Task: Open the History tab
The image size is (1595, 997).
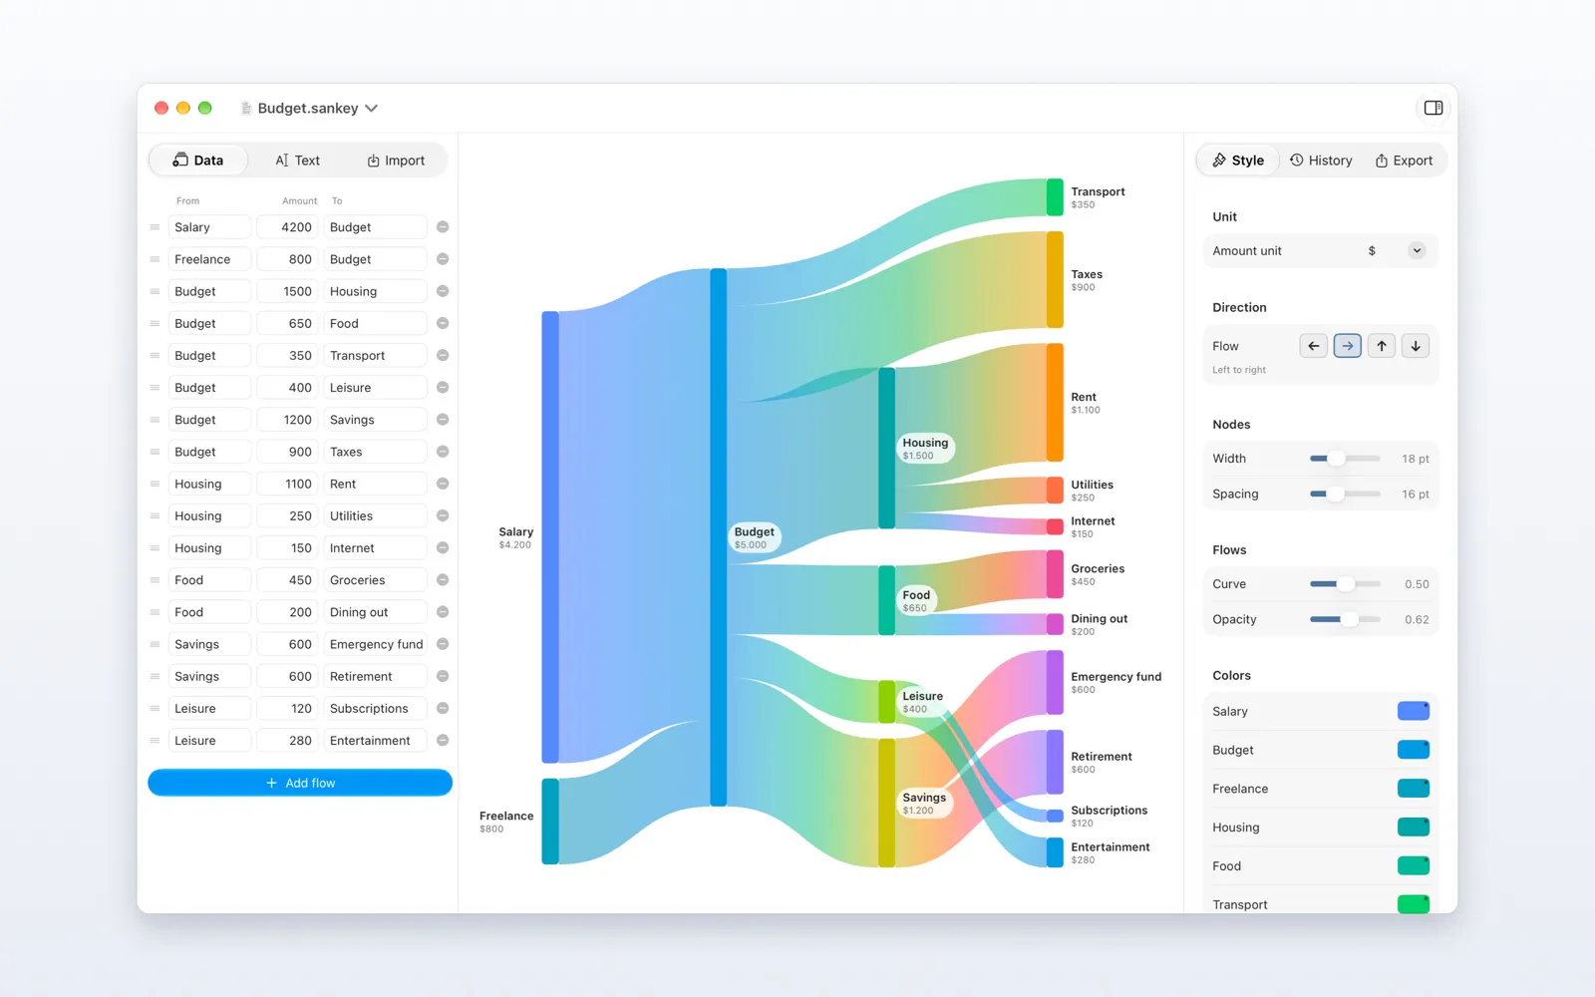Action: click(1321, 160)
